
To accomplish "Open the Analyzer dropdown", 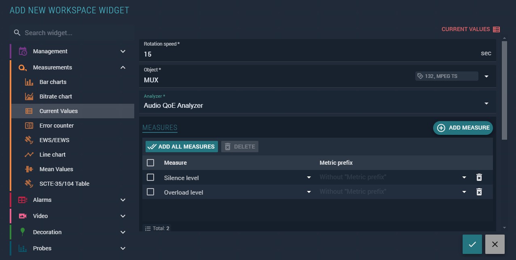I will tap(486, 104).
